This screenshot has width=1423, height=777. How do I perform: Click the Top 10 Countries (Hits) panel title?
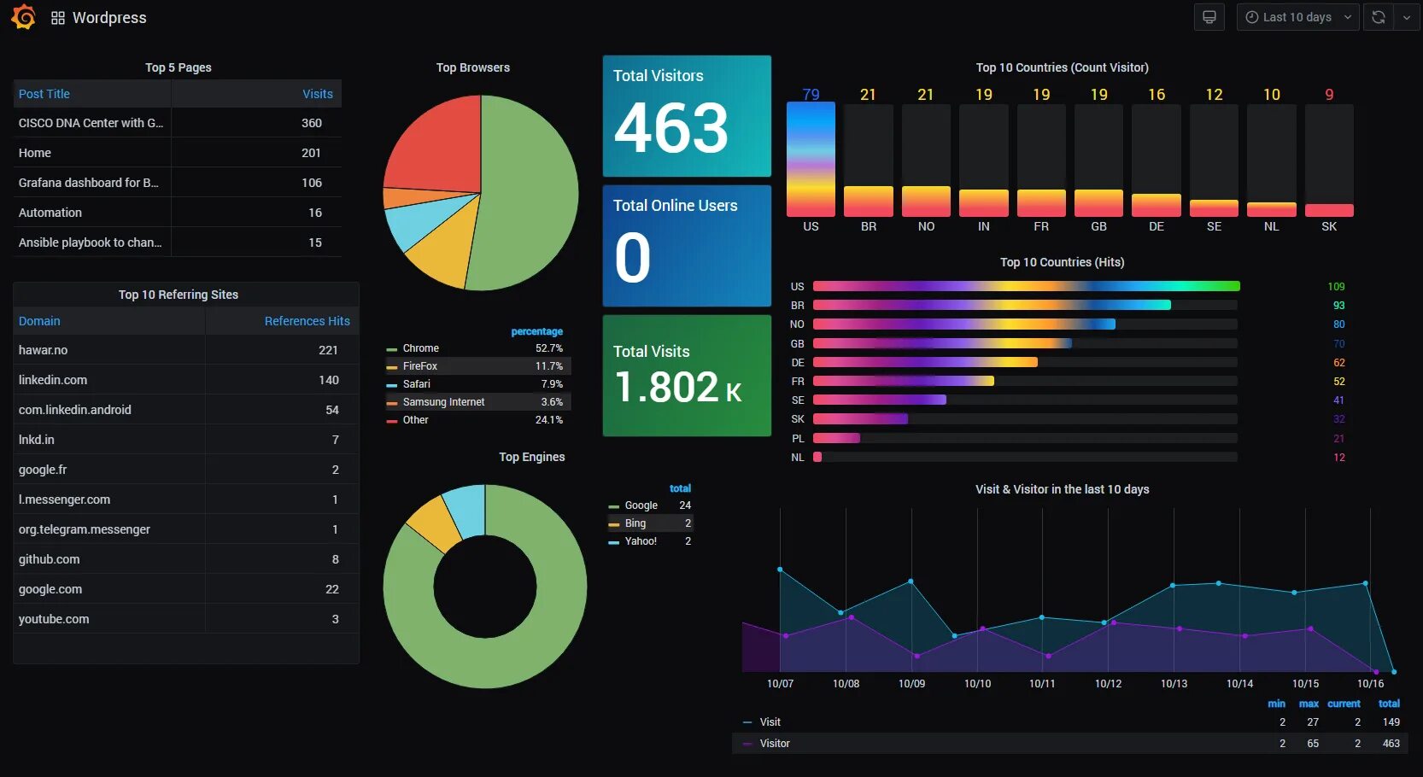coord(1062,262)
